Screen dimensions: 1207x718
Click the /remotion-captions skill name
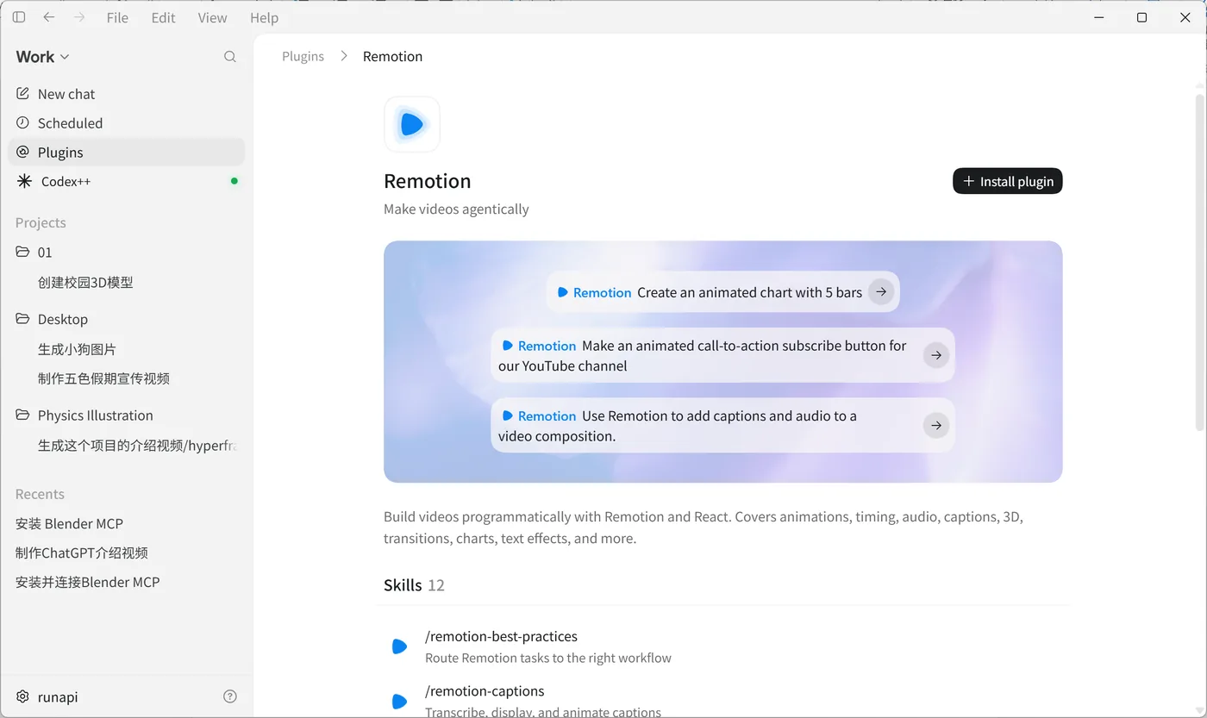[x=485, y=690]
